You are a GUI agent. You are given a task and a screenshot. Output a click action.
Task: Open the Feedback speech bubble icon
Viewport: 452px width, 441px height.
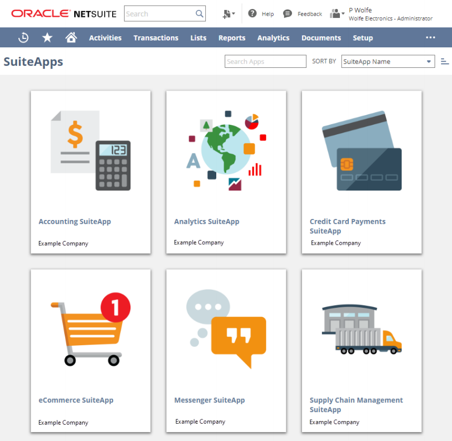[x=287, y=14]
